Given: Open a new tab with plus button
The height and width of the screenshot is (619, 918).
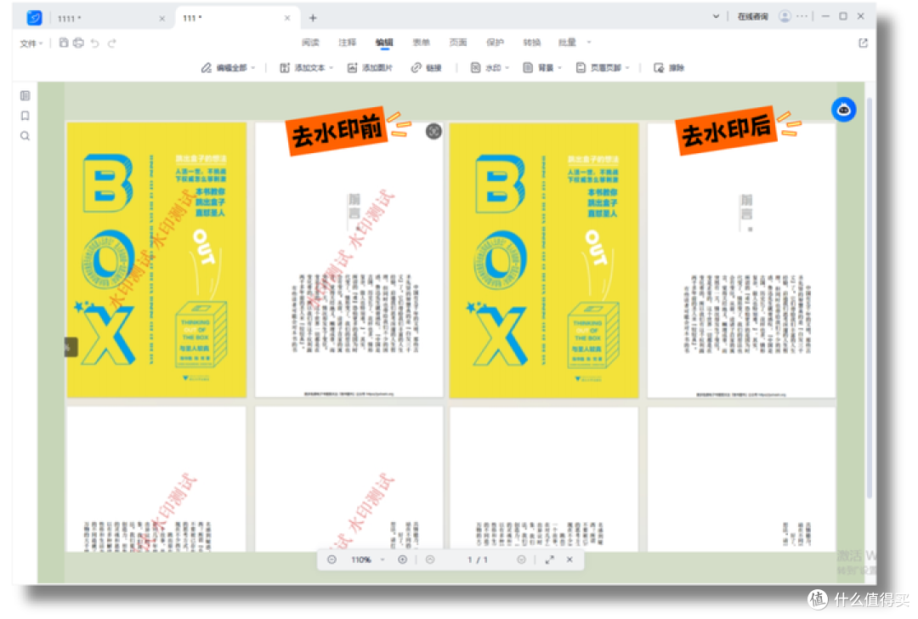Looking at the screenshot, I should (x=313, y=18).
